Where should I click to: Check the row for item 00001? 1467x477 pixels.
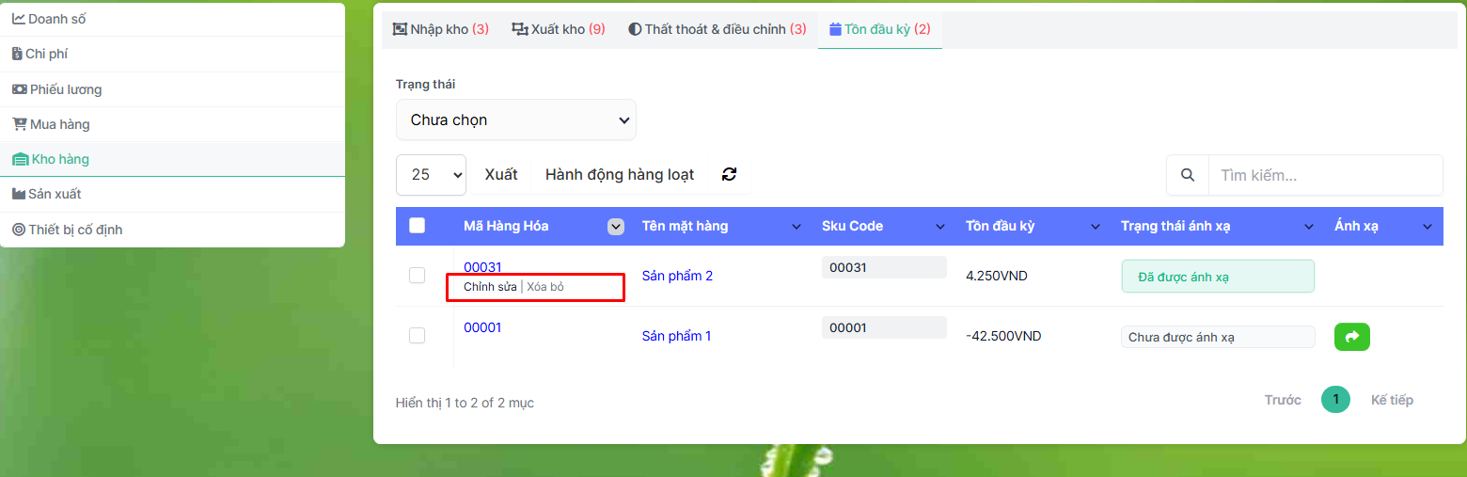418,336
